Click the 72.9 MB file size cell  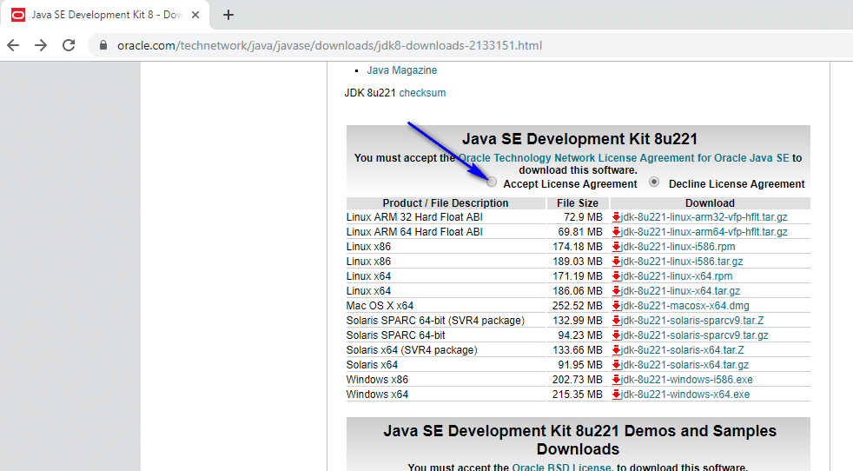coord(583,217)
